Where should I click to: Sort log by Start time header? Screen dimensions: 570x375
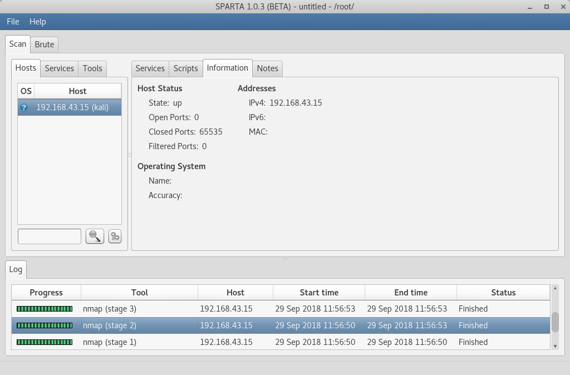319,293
